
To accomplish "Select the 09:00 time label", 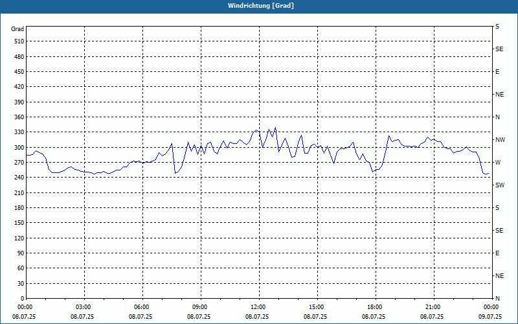I will pos(200,307).
